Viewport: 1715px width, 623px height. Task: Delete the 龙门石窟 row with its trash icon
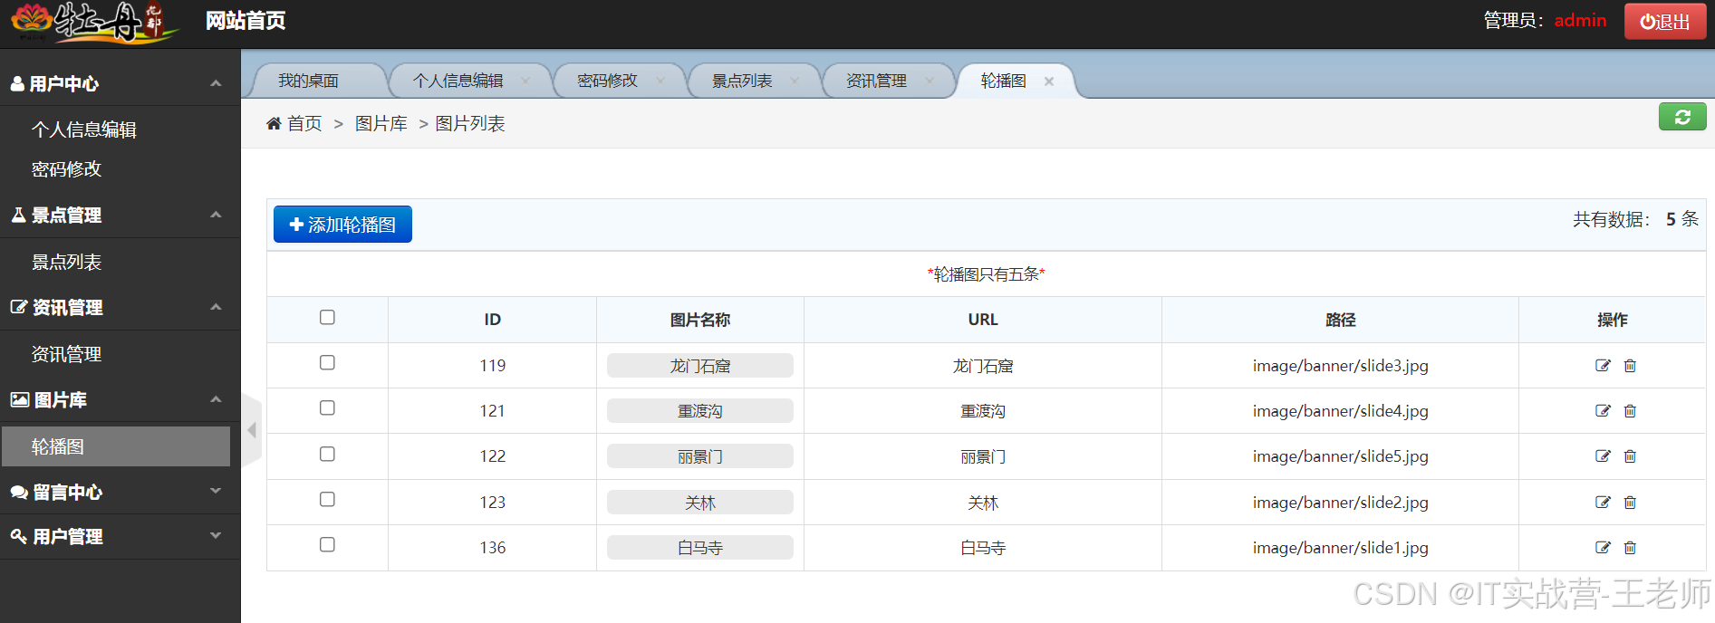tap(1630, 366)
